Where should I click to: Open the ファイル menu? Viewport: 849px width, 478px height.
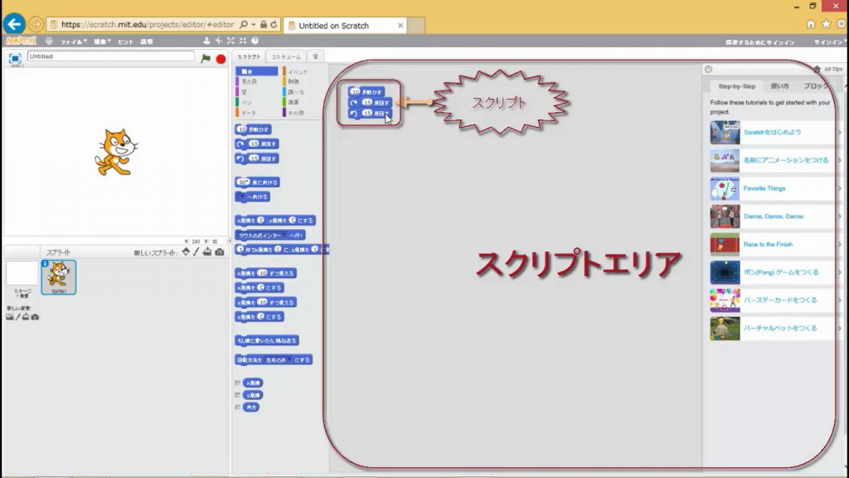tap(73, 41)
